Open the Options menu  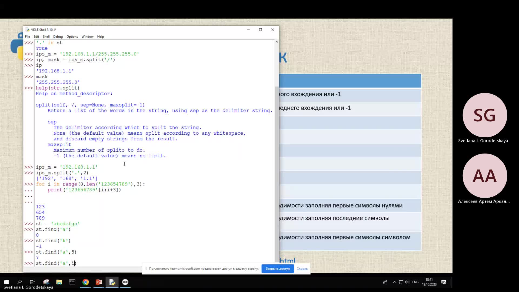(72, 36)
